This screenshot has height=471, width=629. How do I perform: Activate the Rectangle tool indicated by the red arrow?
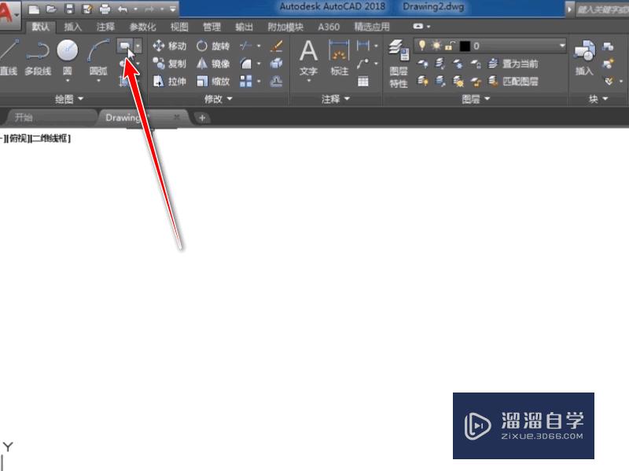[126, 46]
